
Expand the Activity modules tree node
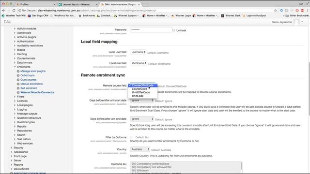pyautogui.click(x=15, y=29)
